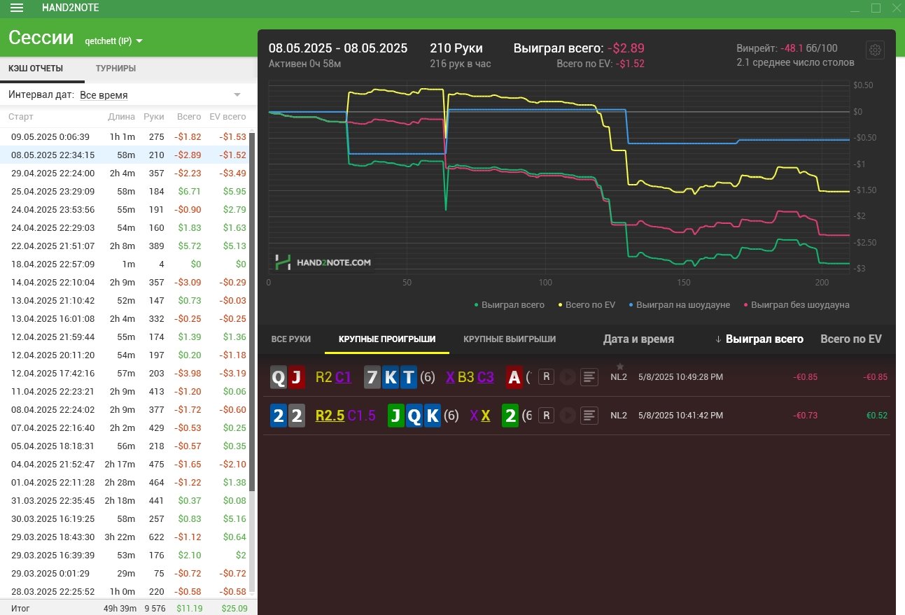
Task: Click the red A turn card
Action: [514, 378]
